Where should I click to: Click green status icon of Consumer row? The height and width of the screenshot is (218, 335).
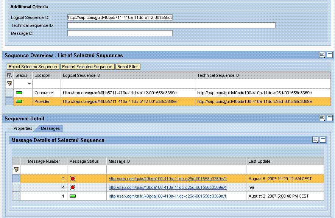[19, 93]
